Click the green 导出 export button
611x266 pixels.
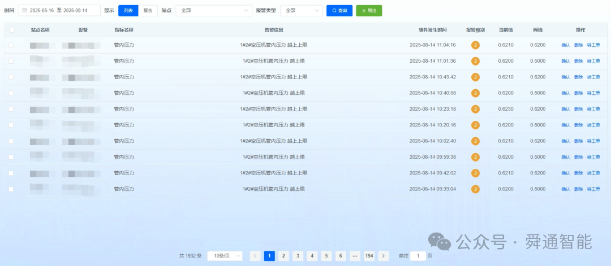click(x=369, y=11)
